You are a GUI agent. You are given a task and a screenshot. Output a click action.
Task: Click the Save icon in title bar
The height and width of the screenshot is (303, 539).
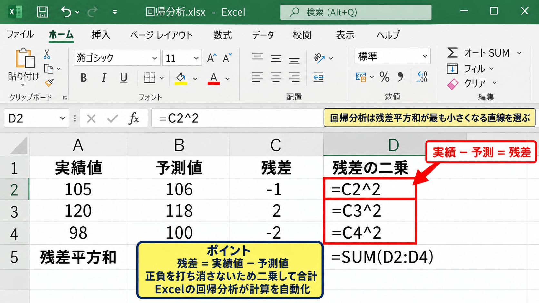click(43, 12)
